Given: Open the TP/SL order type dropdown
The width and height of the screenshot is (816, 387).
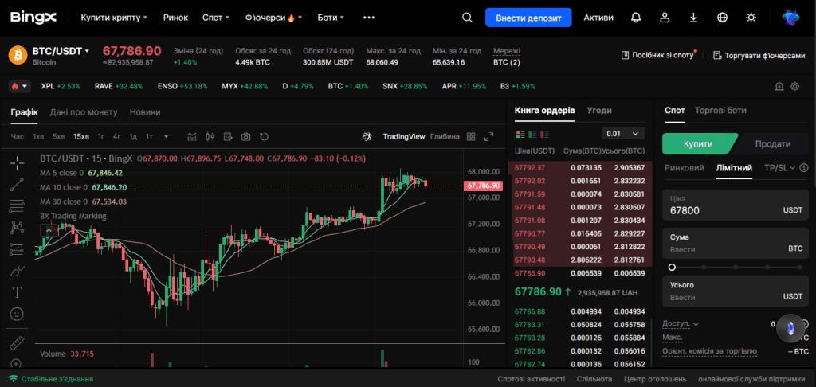Looking at the screenshot, I should click(779, 168).
